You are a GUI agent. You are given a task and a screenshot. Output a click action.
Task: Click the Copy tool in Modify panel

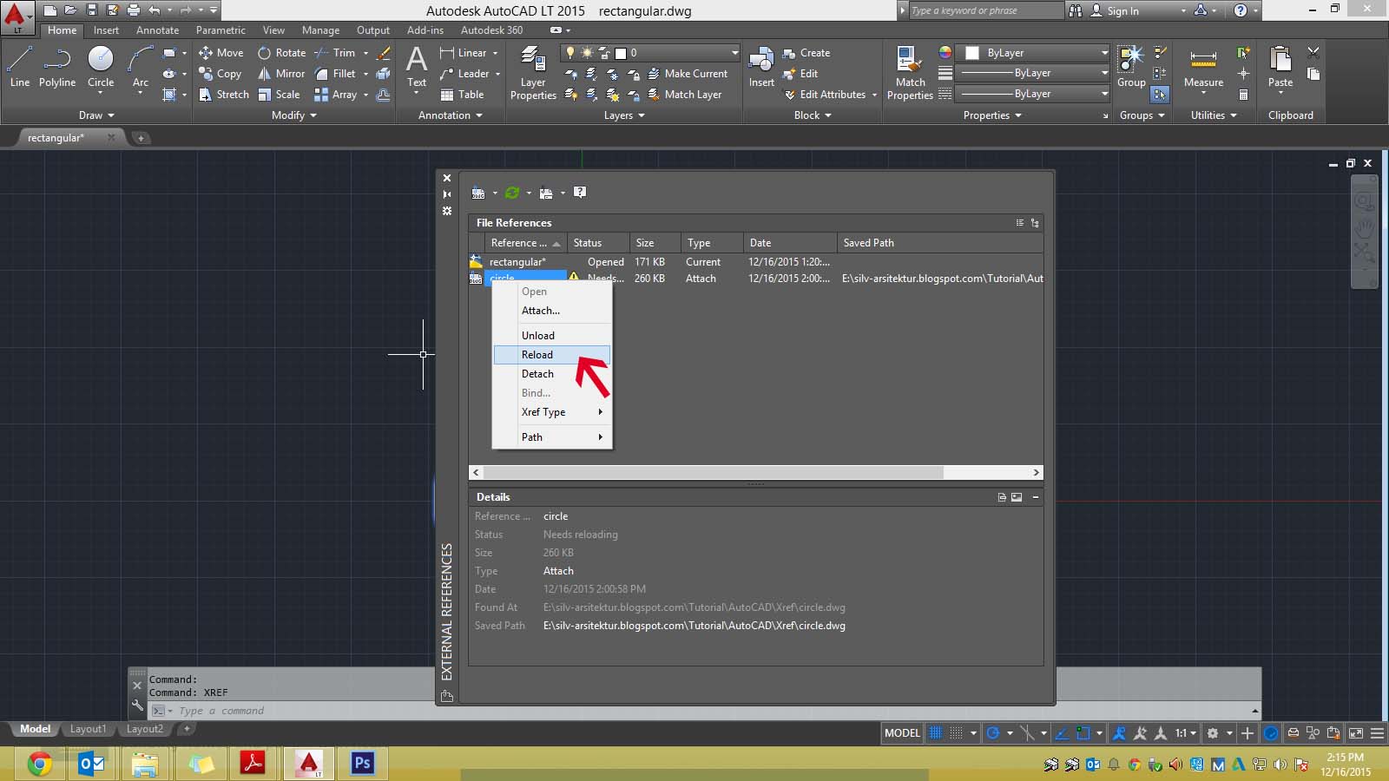click(x=220, y=74)
